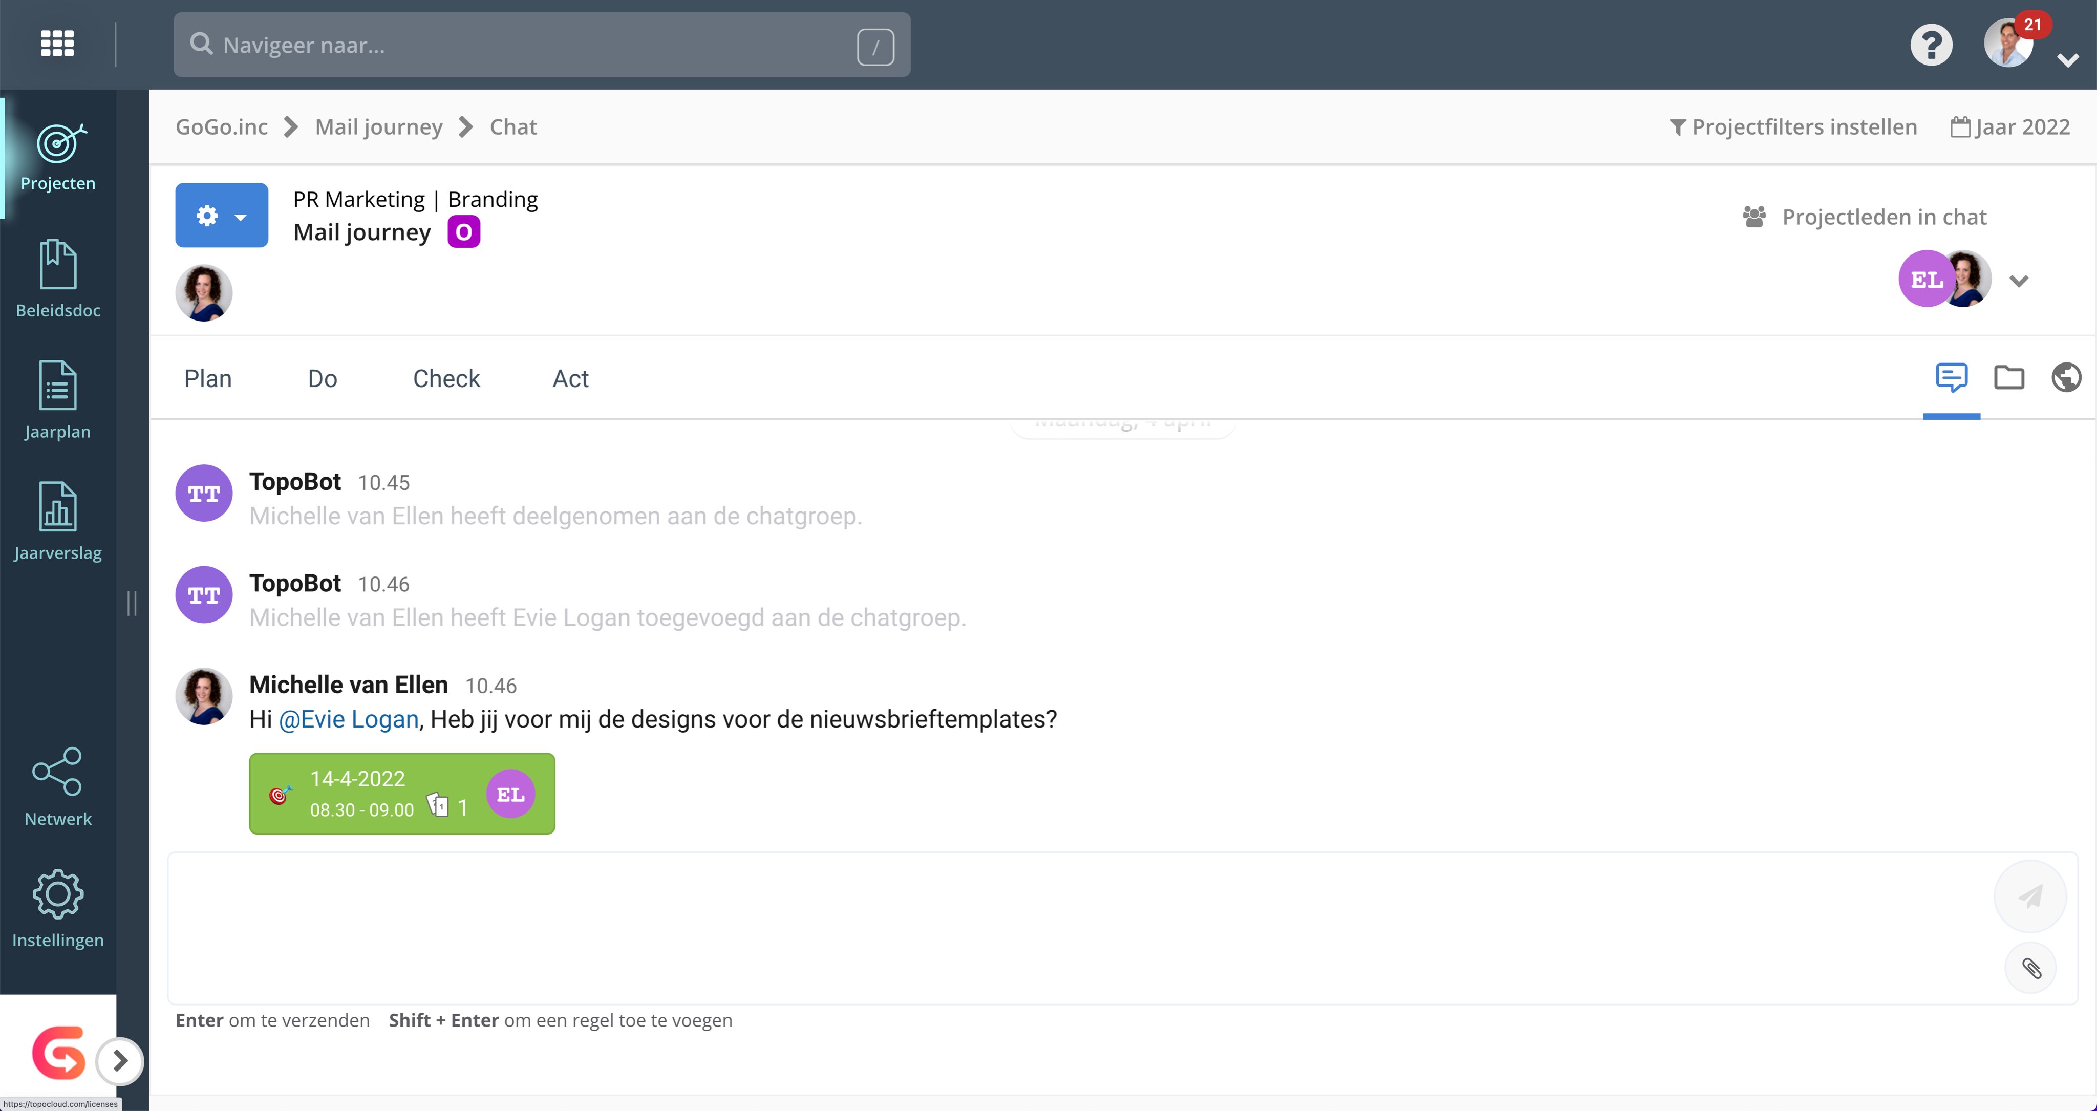Switch to the Plan tab
This screenshot has height=1111, width=2097.
pos(207,378)
